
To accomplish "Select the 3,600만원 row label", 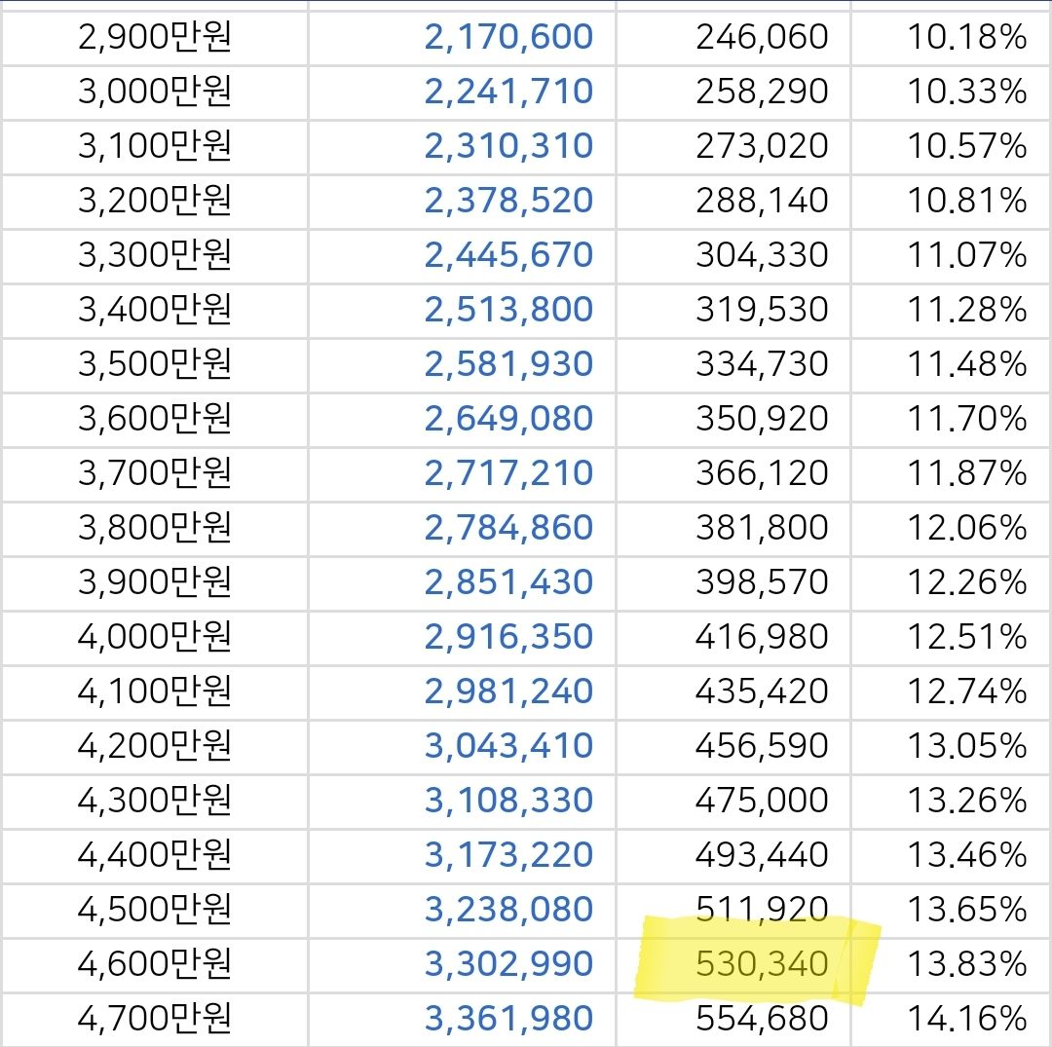I will [155, 419].
